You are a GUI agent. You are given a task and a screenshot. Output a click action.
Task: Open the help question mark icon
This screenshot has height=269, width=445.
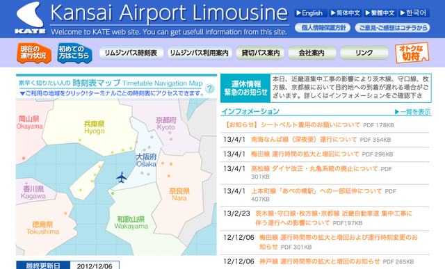pyautogui.click(x=209, y=88)
